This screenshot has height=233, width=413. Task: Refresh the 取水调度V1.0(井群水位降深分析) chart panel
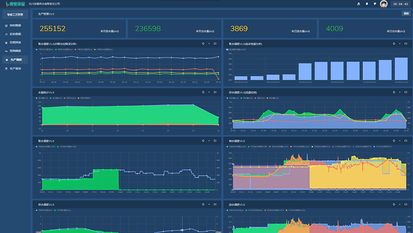[203, 44]
